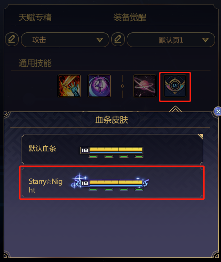This screenshot has width=221, height=262.
Task: Click the sparkling Starry Night health bar preview
Action: [110, 182]
